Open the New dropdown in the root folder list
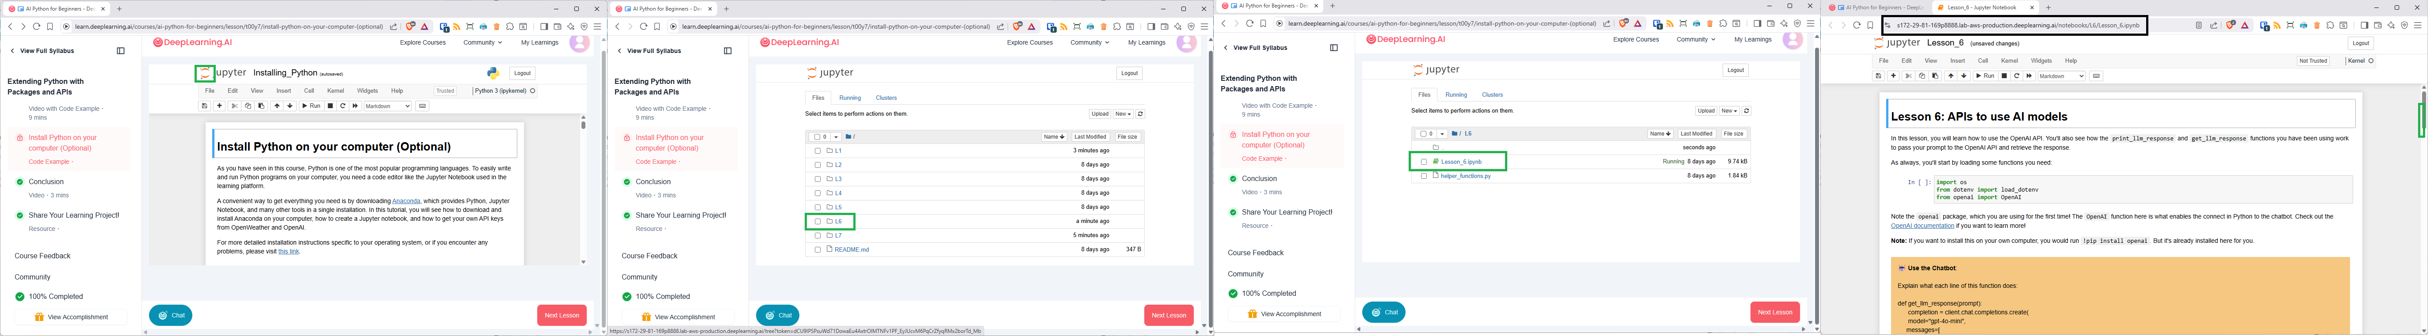2430x336 pixels. pos(1123,114)
